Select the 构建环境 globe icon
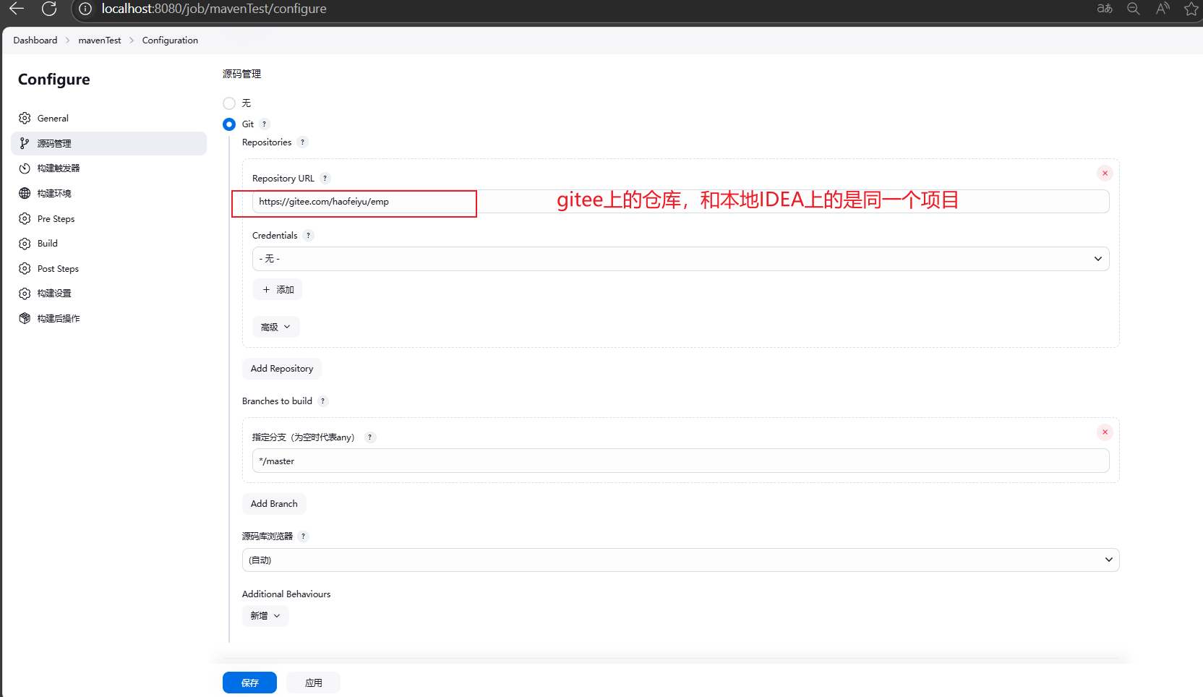The height and width of the screenshot is (697, 1203). pyautogui.click(x=24, y=193)
